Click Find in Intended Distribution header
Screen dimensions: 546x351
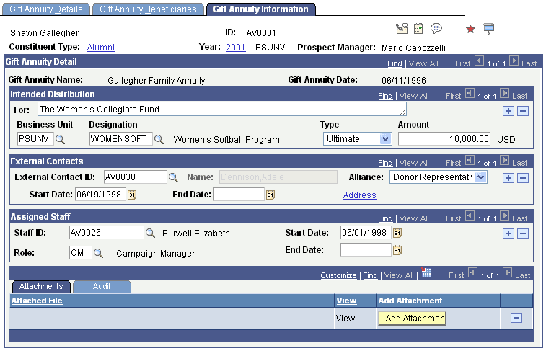(385, 96)
